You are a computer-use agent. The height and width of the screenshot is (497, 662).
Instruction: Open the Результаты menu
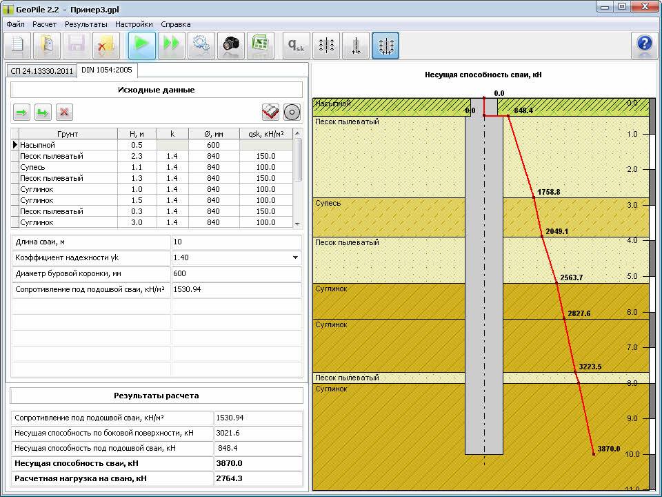[x=86, y=24]
